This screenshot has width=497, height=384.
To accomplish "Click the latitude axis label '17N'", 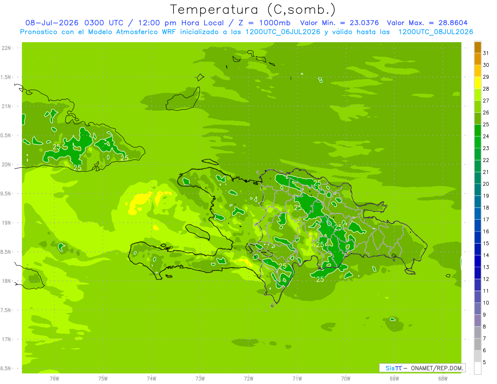I will [6, 339].
